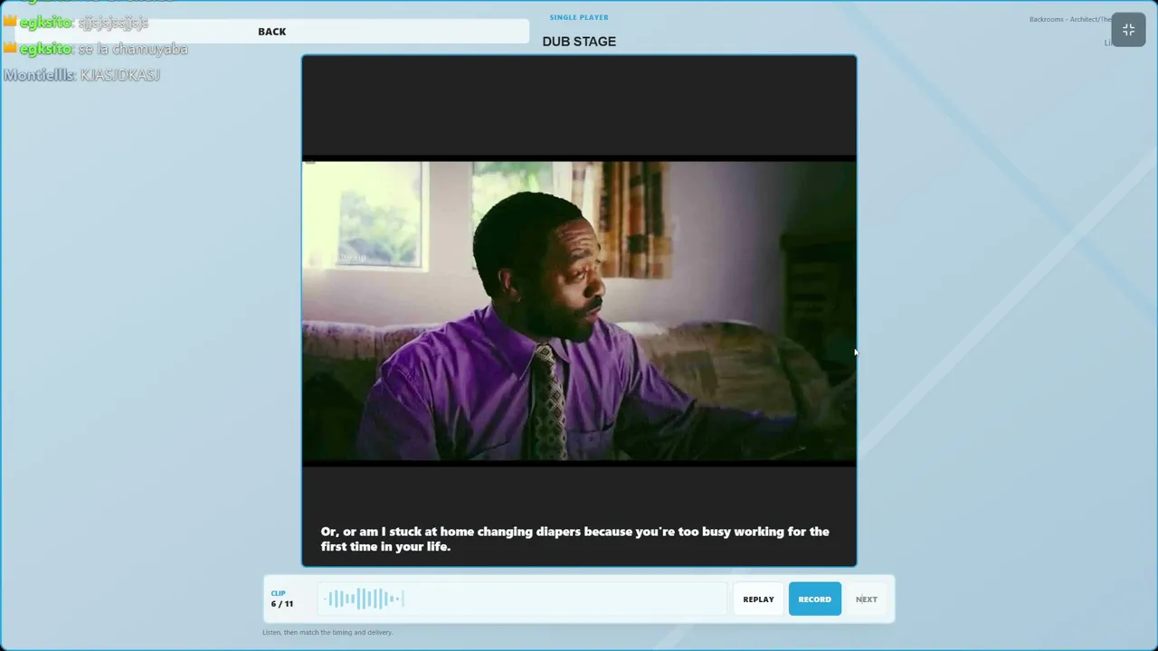Click the BACK button
Image resolution: width=1158 pixels, height=651 pixels.
(271, 32)
